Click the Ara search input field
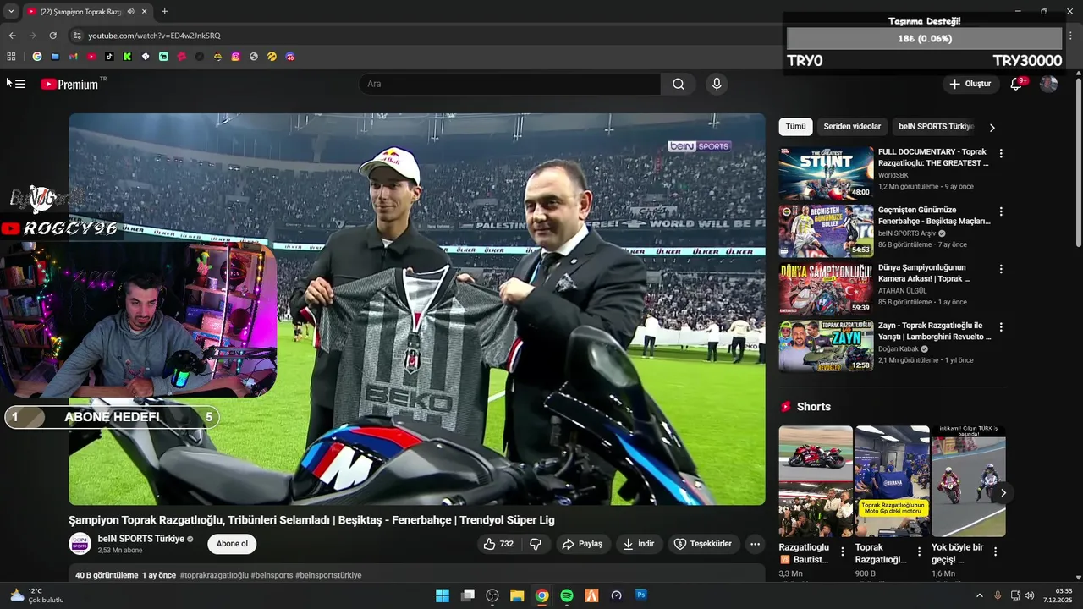1083x609 pixels. pos(509,84)
